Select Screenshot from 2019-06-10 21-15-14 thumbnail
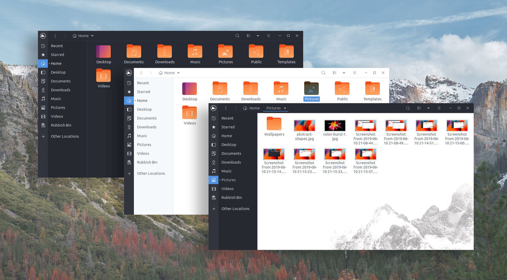 click(274, 154)
